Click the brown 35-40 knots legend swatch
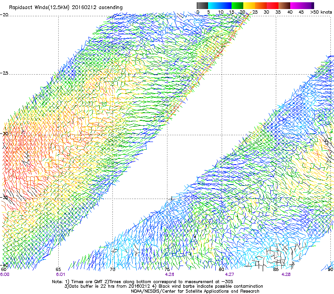334x294 pixels. [x=284, y=5]
